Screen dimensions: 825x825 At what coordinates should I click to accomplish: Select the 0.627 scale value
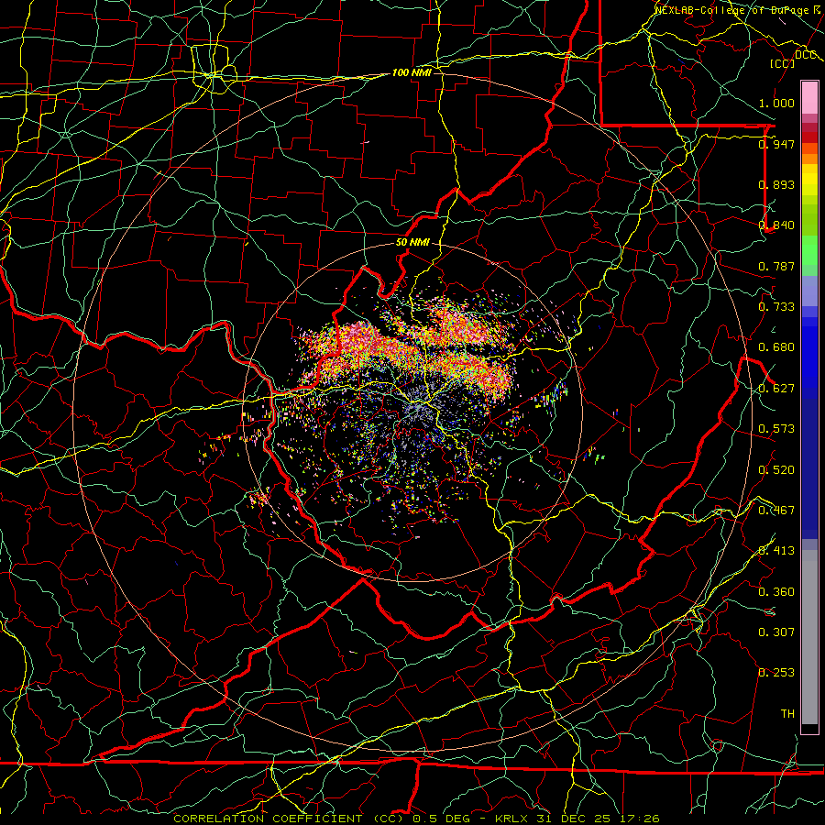click(x=776, y=389)
